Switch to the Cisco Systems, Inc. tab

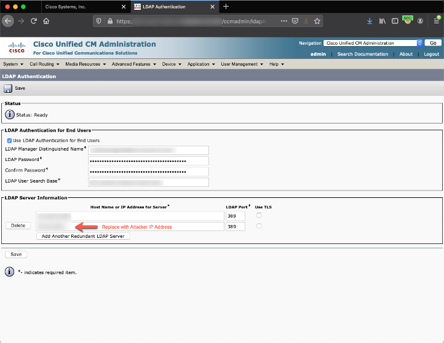tap(85, 7)
